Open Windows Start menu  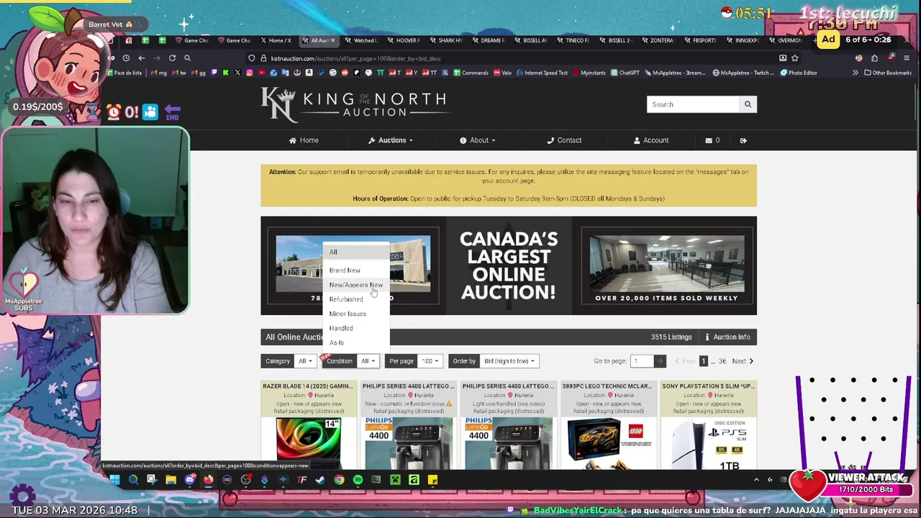coord(114,480)
